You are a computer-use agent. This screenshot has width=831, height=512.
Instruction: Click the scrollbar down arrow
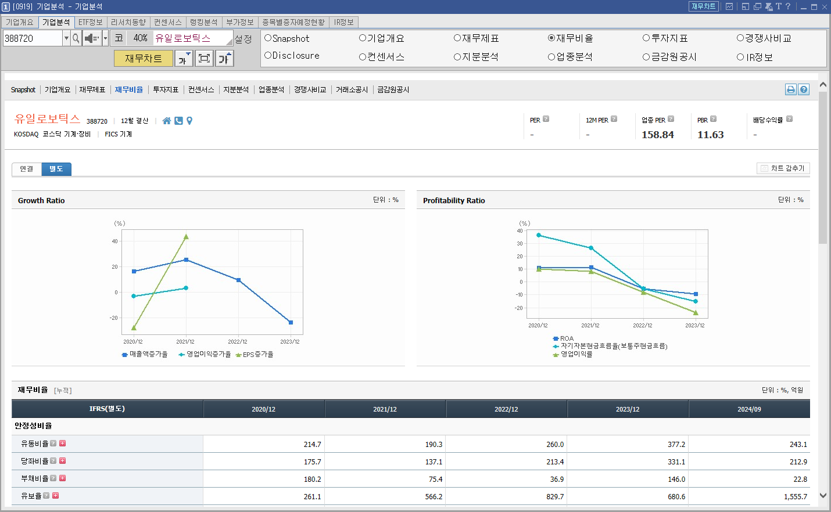tap(823, 495)
